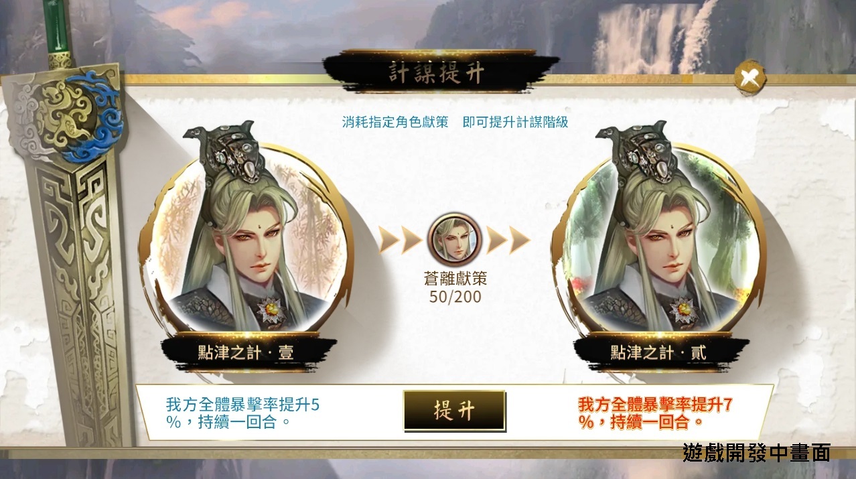The width and height of the screenshot is (856, 479).
Task: Click the 遊戲開發中畫面 watermark text
Action: click(x=756, y=452)
